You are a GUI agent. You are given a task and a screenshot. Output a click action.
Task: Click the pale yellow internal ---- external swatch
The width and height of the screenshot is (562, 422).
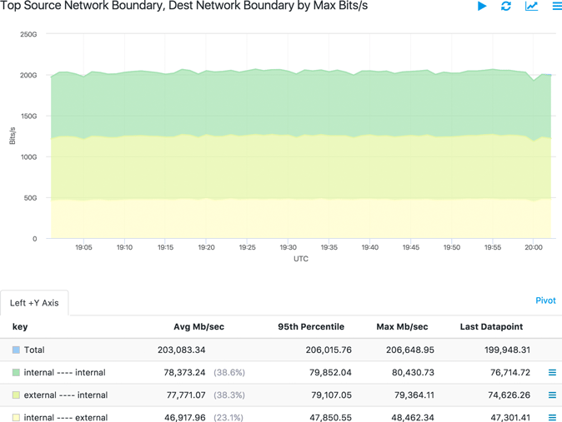(x=16, y=417)
